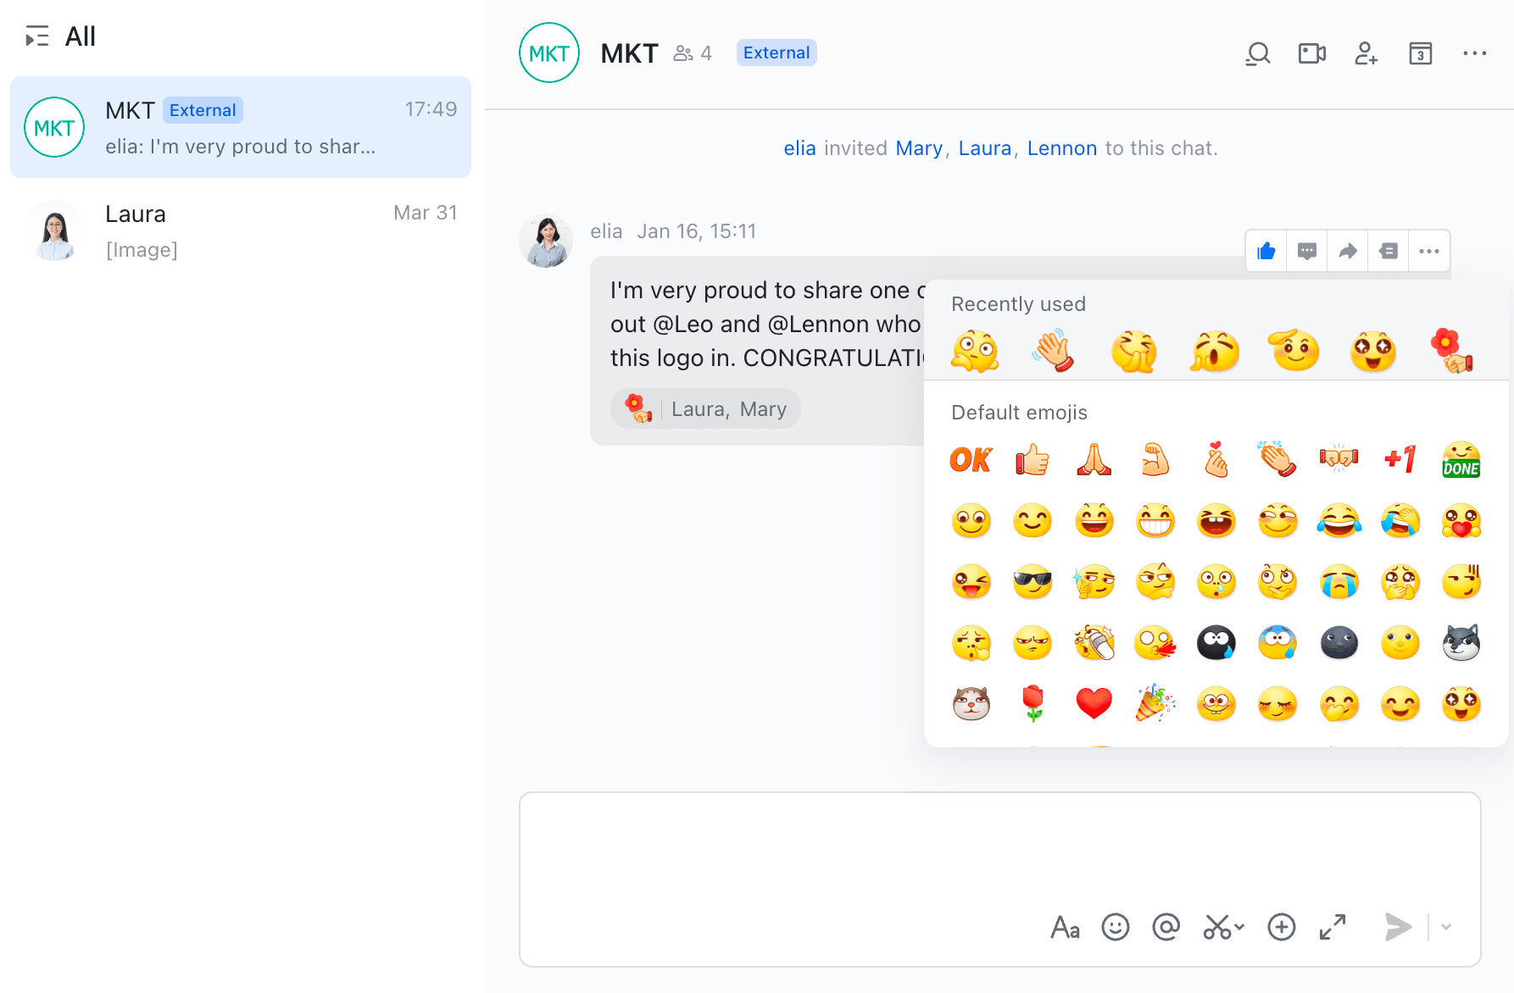Forward elia's message using the arrow icon
The width and height of the screenshot is (1514, 993).
[x=1348, y=251]
